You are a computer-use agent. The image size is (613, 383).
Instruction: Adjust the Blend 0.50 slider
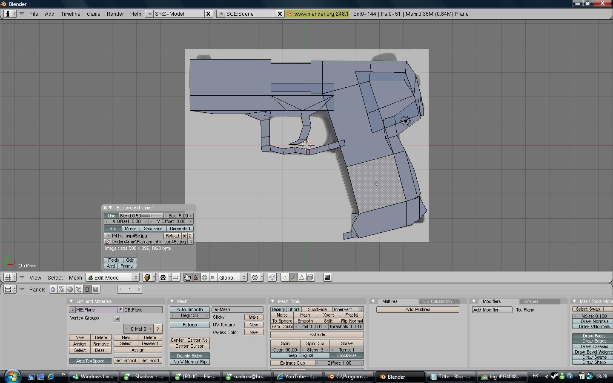click(x=141, y=216)
